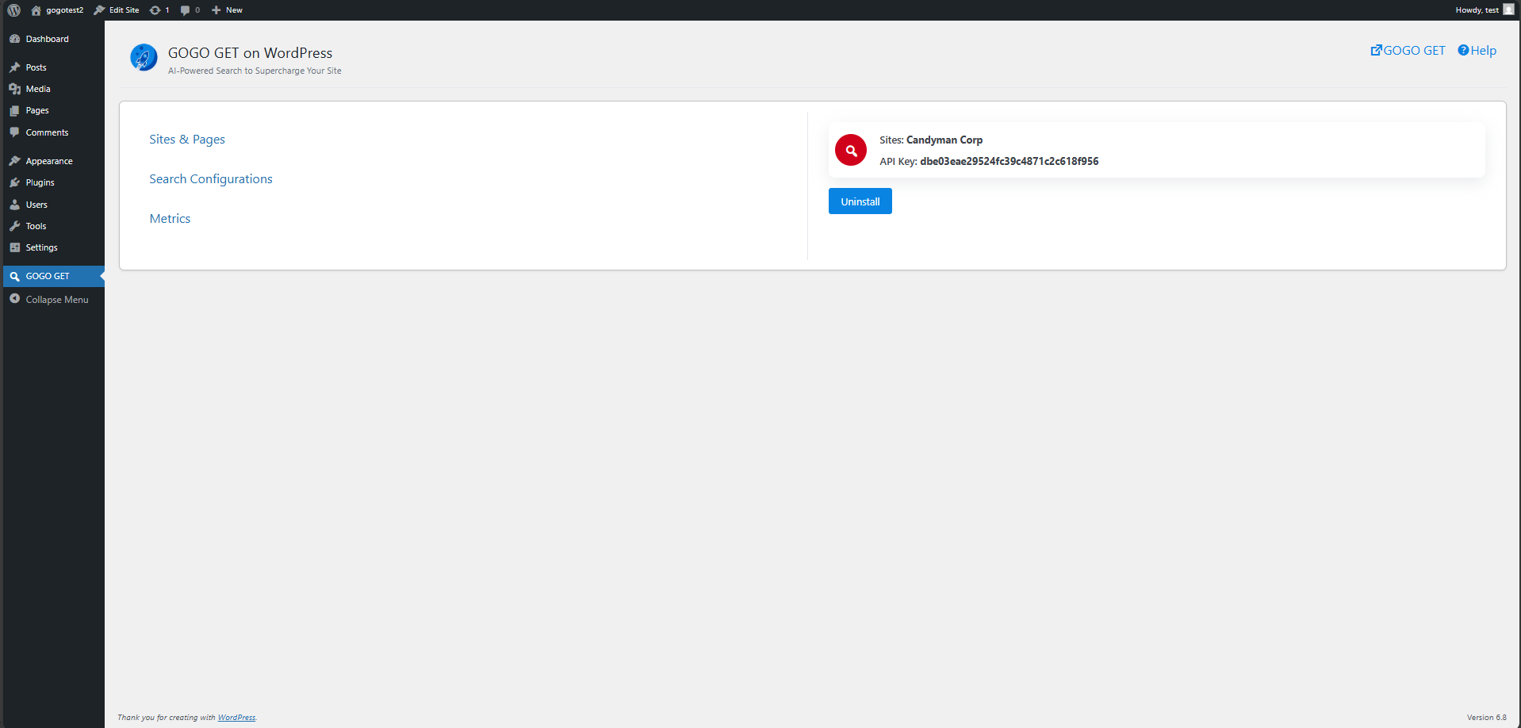Click the comments bubble icon in admin bar

[185, 10]
